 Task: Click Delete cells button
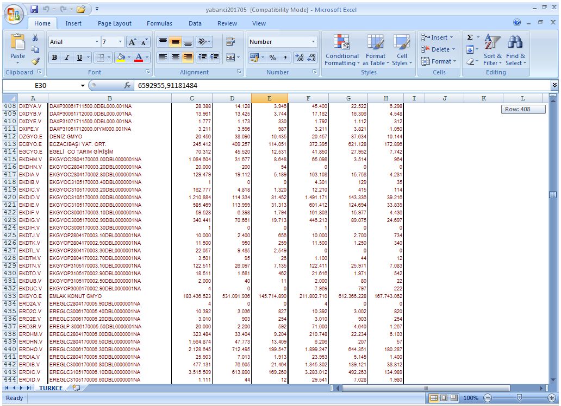click(438, 49)
